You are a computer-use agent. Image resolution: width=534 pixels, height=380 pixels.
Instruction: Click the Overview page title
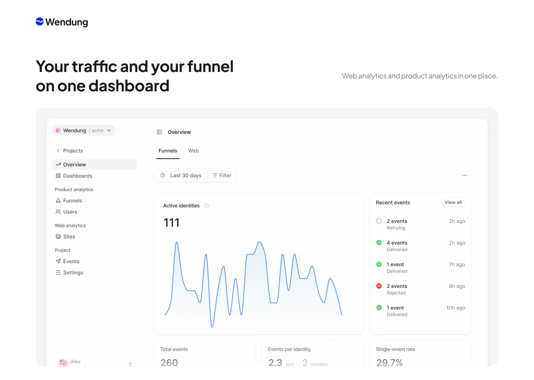(179, 132)
